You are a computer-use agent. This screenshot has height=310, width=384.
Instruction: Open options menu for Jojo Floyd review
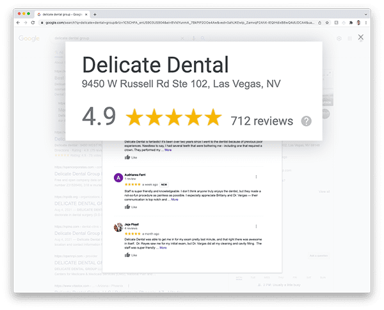coord(256,226)
